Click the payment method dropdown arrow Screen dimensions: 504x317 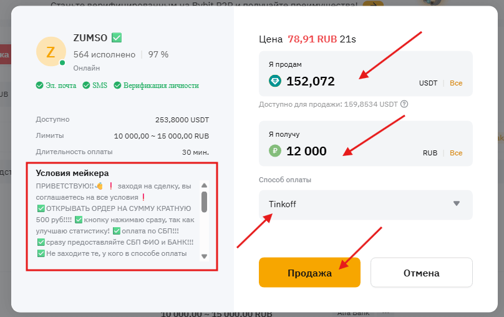coord(456,203)
